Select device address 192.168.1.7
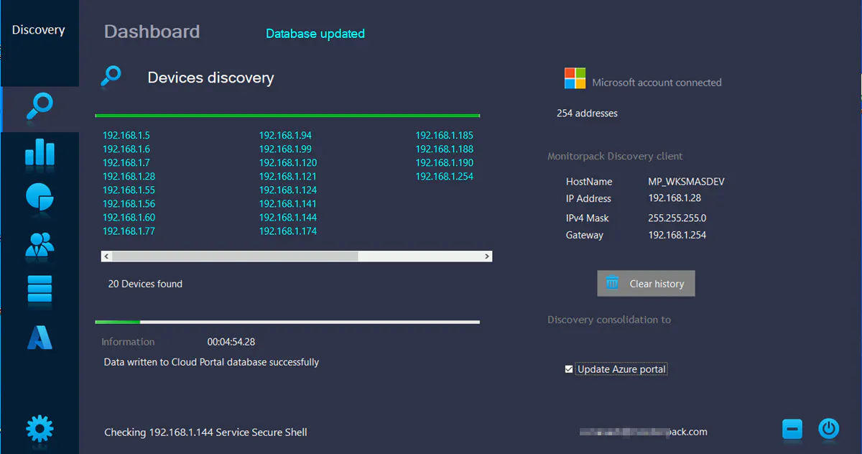The height and width of the screenshot is (454, 862). click(126, 162)
